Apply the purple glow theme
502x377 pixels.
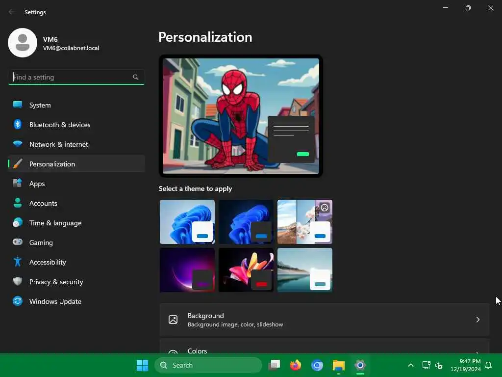(x=187, y=270)
